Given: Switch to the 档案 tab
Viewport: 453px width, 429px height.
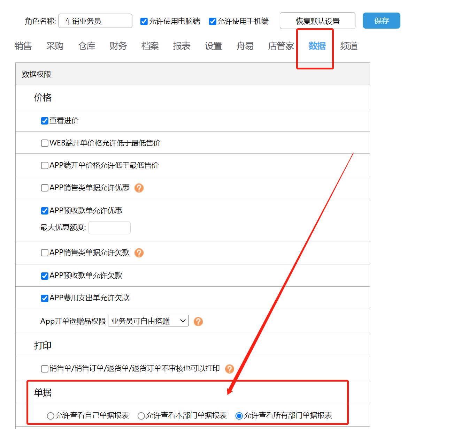Looking at the screenshot, I should pos(150,46).
